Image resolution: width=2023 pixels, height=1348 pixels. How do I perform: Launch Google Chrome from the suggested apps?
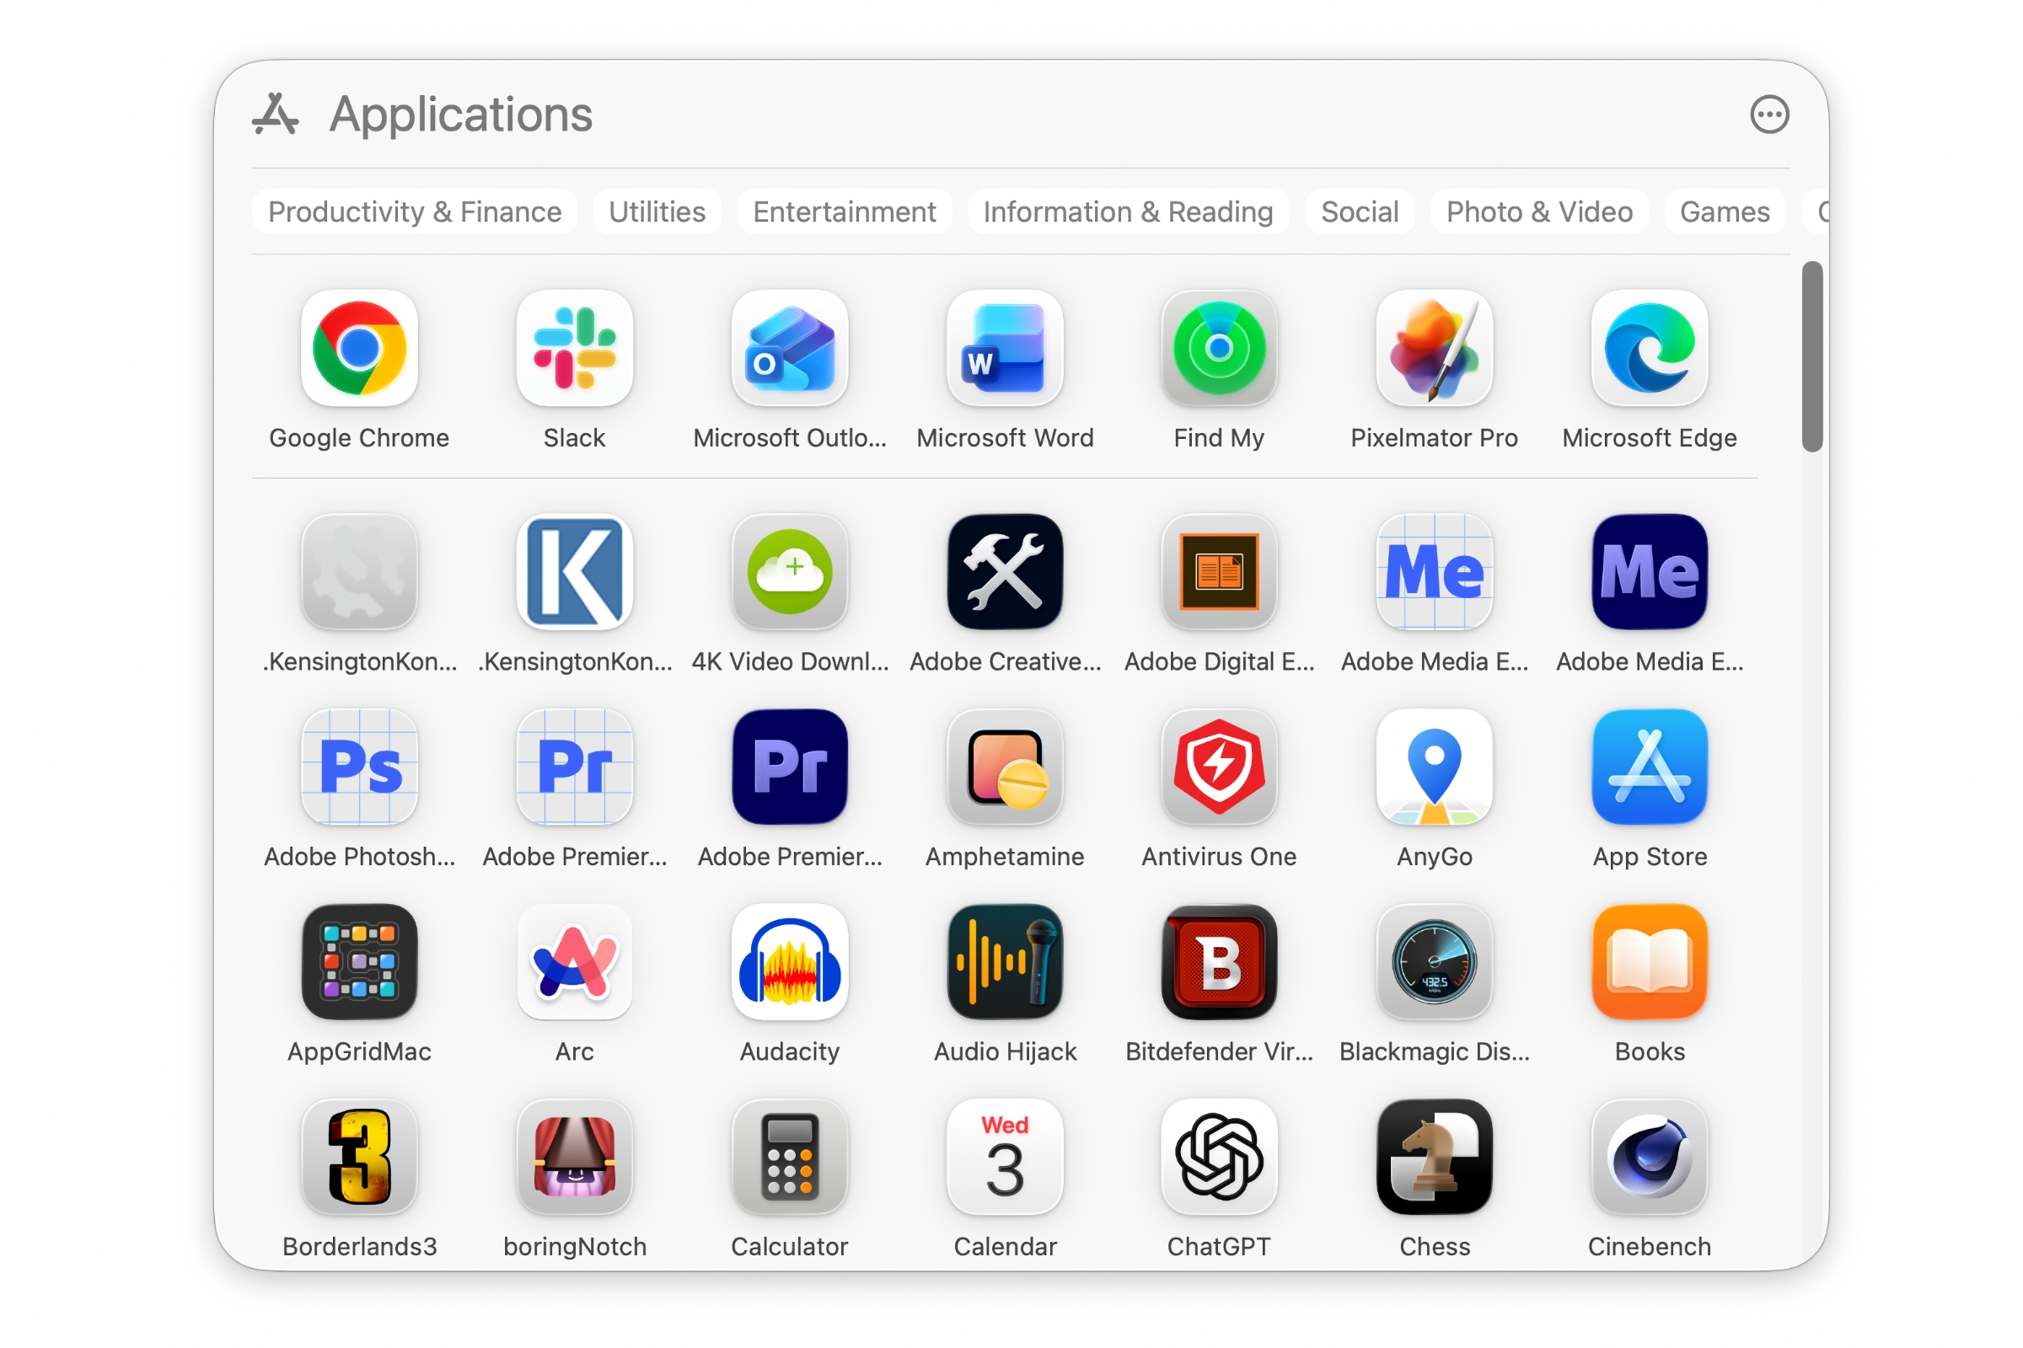click(x=360, y=348)
